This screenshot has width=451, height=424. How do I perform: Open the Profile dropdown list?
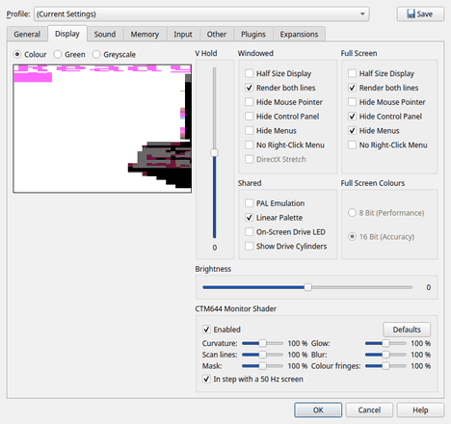(201, 14)
